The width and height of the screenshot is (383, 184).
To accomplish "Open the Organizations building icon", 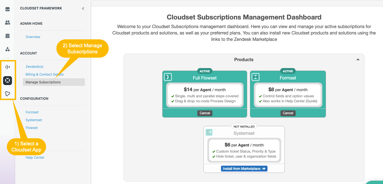I will pyautogui.click(x=8, y=36).
